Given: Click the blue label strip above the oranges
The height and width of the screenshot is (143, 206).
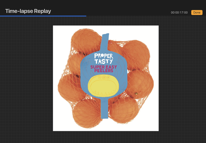Looking at the screenshot, I should [105, 41].
